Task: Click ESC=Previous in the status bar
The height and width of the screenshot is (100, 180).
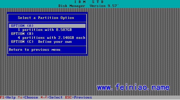Action: (x=78, y=98)
